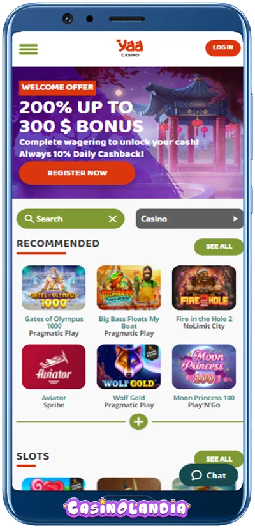Launch Big Bass Floats My Boat game
Image resolution: width=255 pixels, height=528 pixels.
click(x=129, y=288)
